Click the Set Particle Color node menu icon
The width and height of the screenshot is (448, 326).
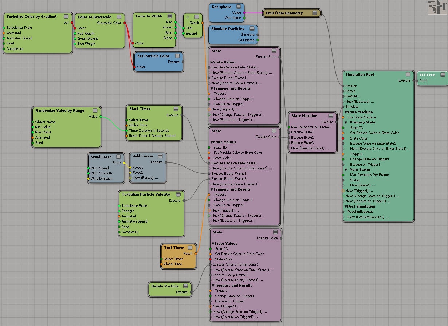pos(177,56)
